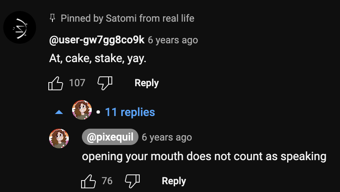Click the pin icon beside "Pinned by"

pos(52,18)
